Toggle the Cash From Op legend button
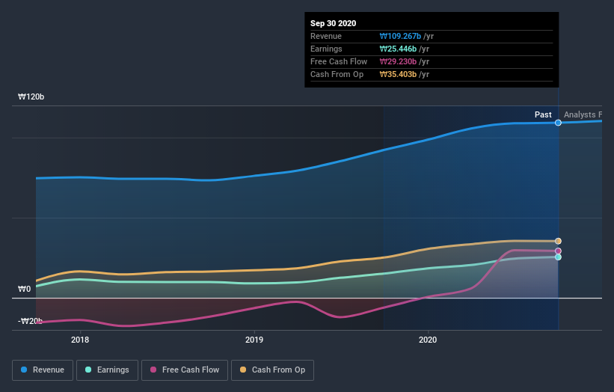 tap(272, 370)
